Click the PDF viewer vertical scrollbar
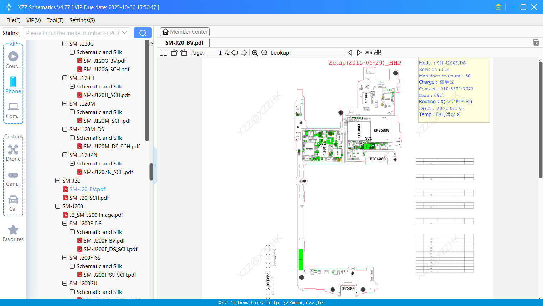 coord(541,119)
